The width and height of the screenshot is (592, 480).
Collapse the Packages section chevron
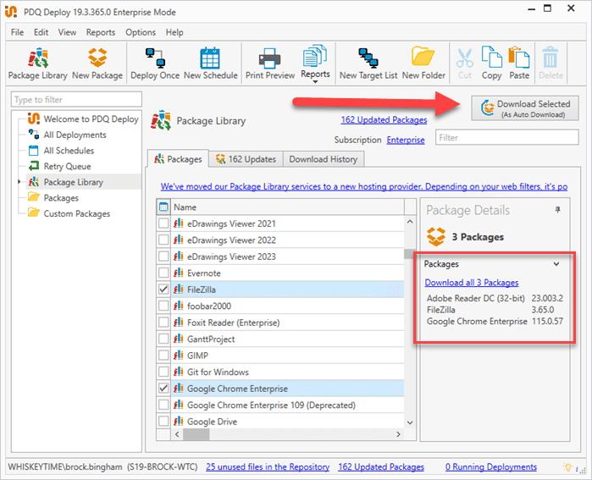coord(556,264)
